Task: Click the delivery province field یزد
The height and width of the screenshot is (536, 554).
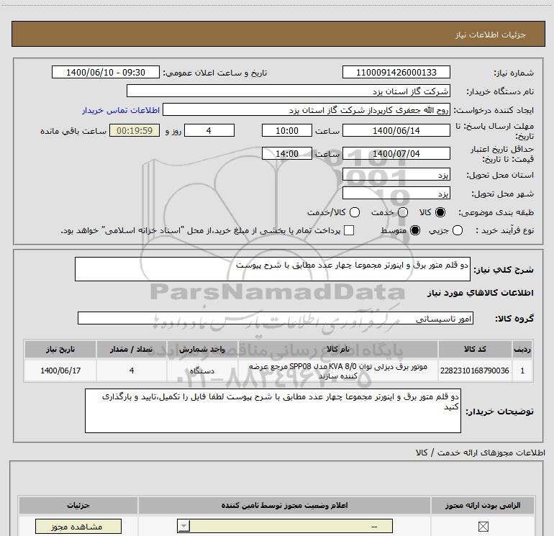Action: [396, 175]
